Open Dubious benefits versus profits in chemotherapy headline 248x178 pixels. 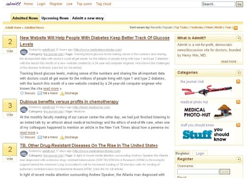click(69, 102)
